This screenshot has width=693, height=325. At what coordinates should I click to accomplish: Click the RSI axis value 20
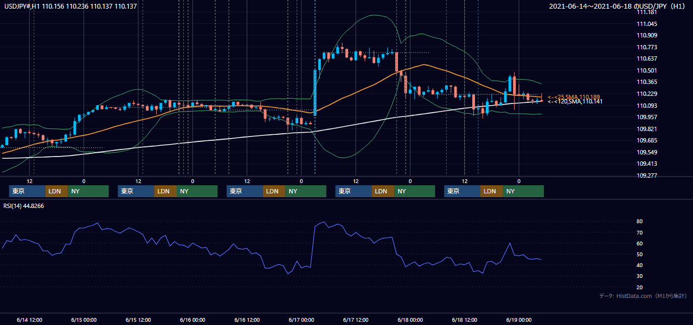tap(640, 287)
